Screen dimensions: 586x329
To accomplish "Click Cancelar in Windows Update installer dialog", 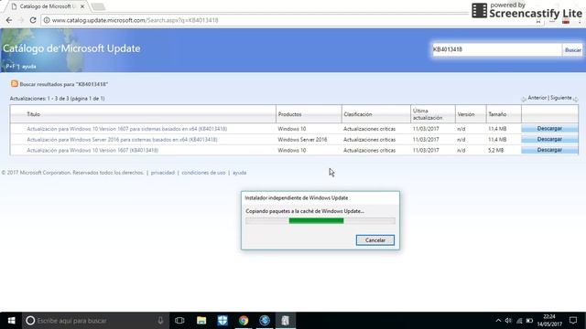I will (x=375, y=240).
